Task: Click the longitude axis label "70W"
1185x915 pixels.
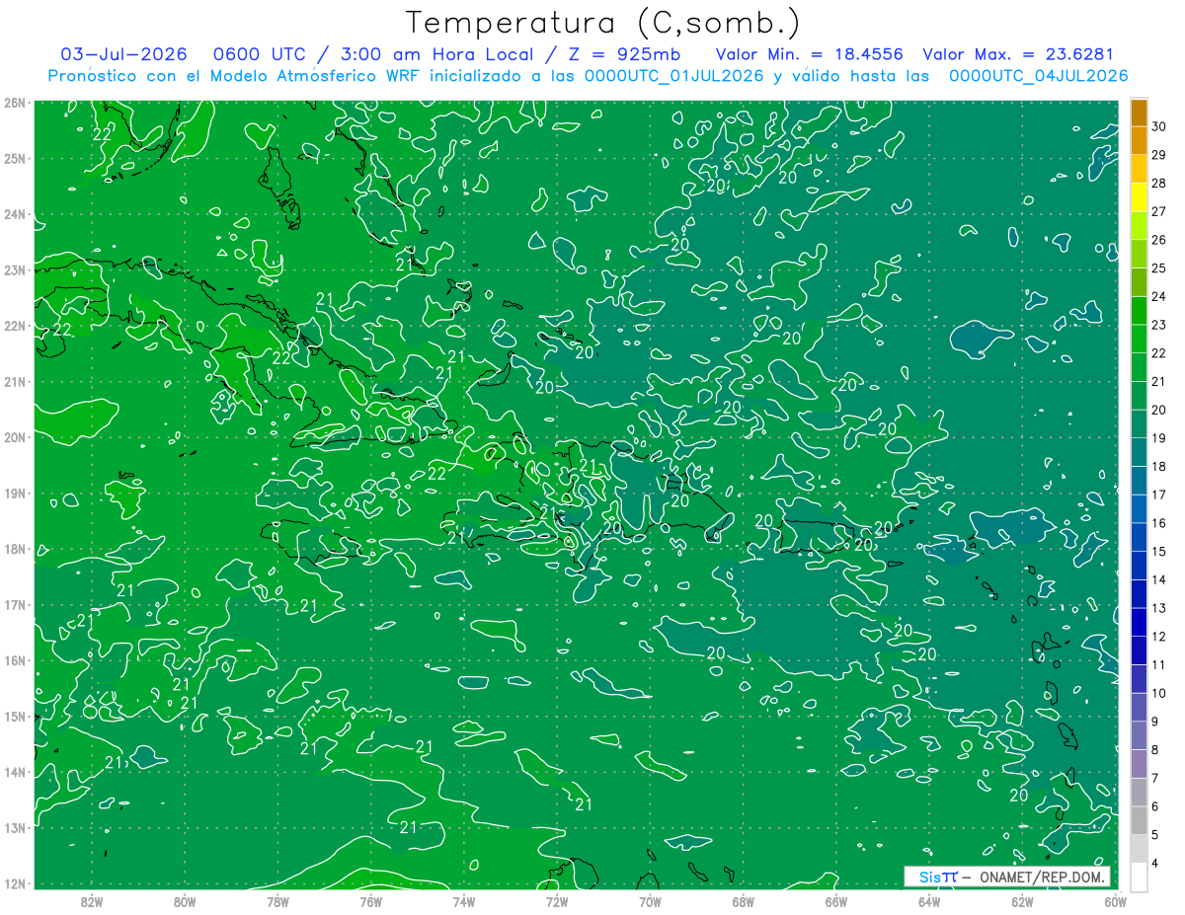Action: 650,901
